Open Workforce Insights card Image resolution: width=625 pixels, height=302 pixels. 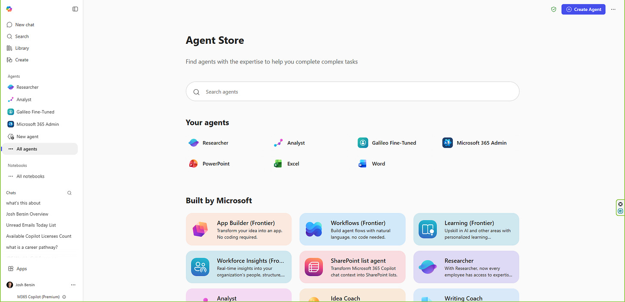[239, 267]
